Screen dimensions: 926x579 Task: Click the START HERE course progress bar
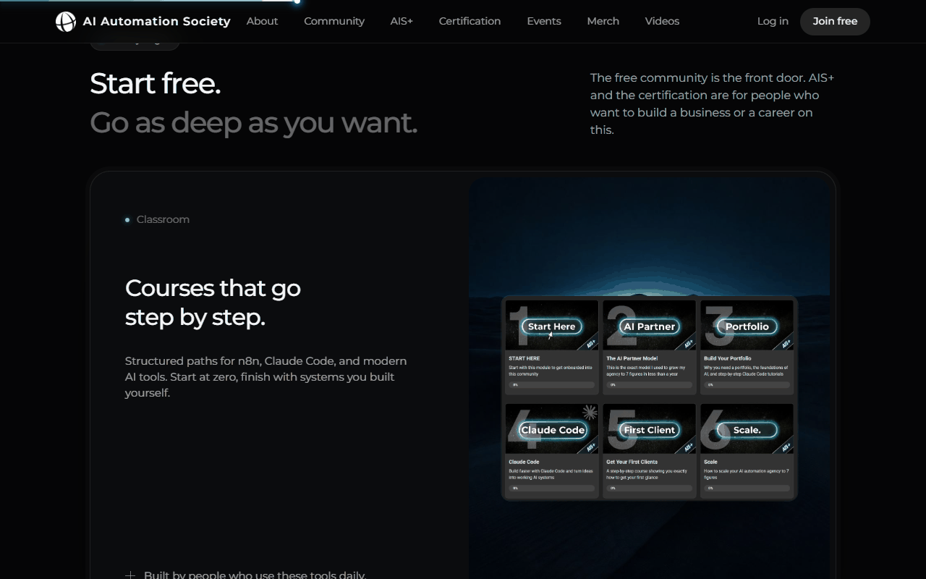(552, 385)
